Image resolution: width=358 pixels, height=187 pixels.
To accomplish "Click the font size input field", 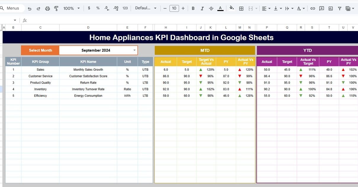I will [174, 8].
